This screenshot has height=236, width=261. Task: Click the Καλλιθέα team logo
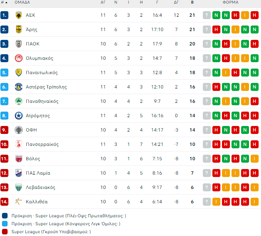click(19, 202)
